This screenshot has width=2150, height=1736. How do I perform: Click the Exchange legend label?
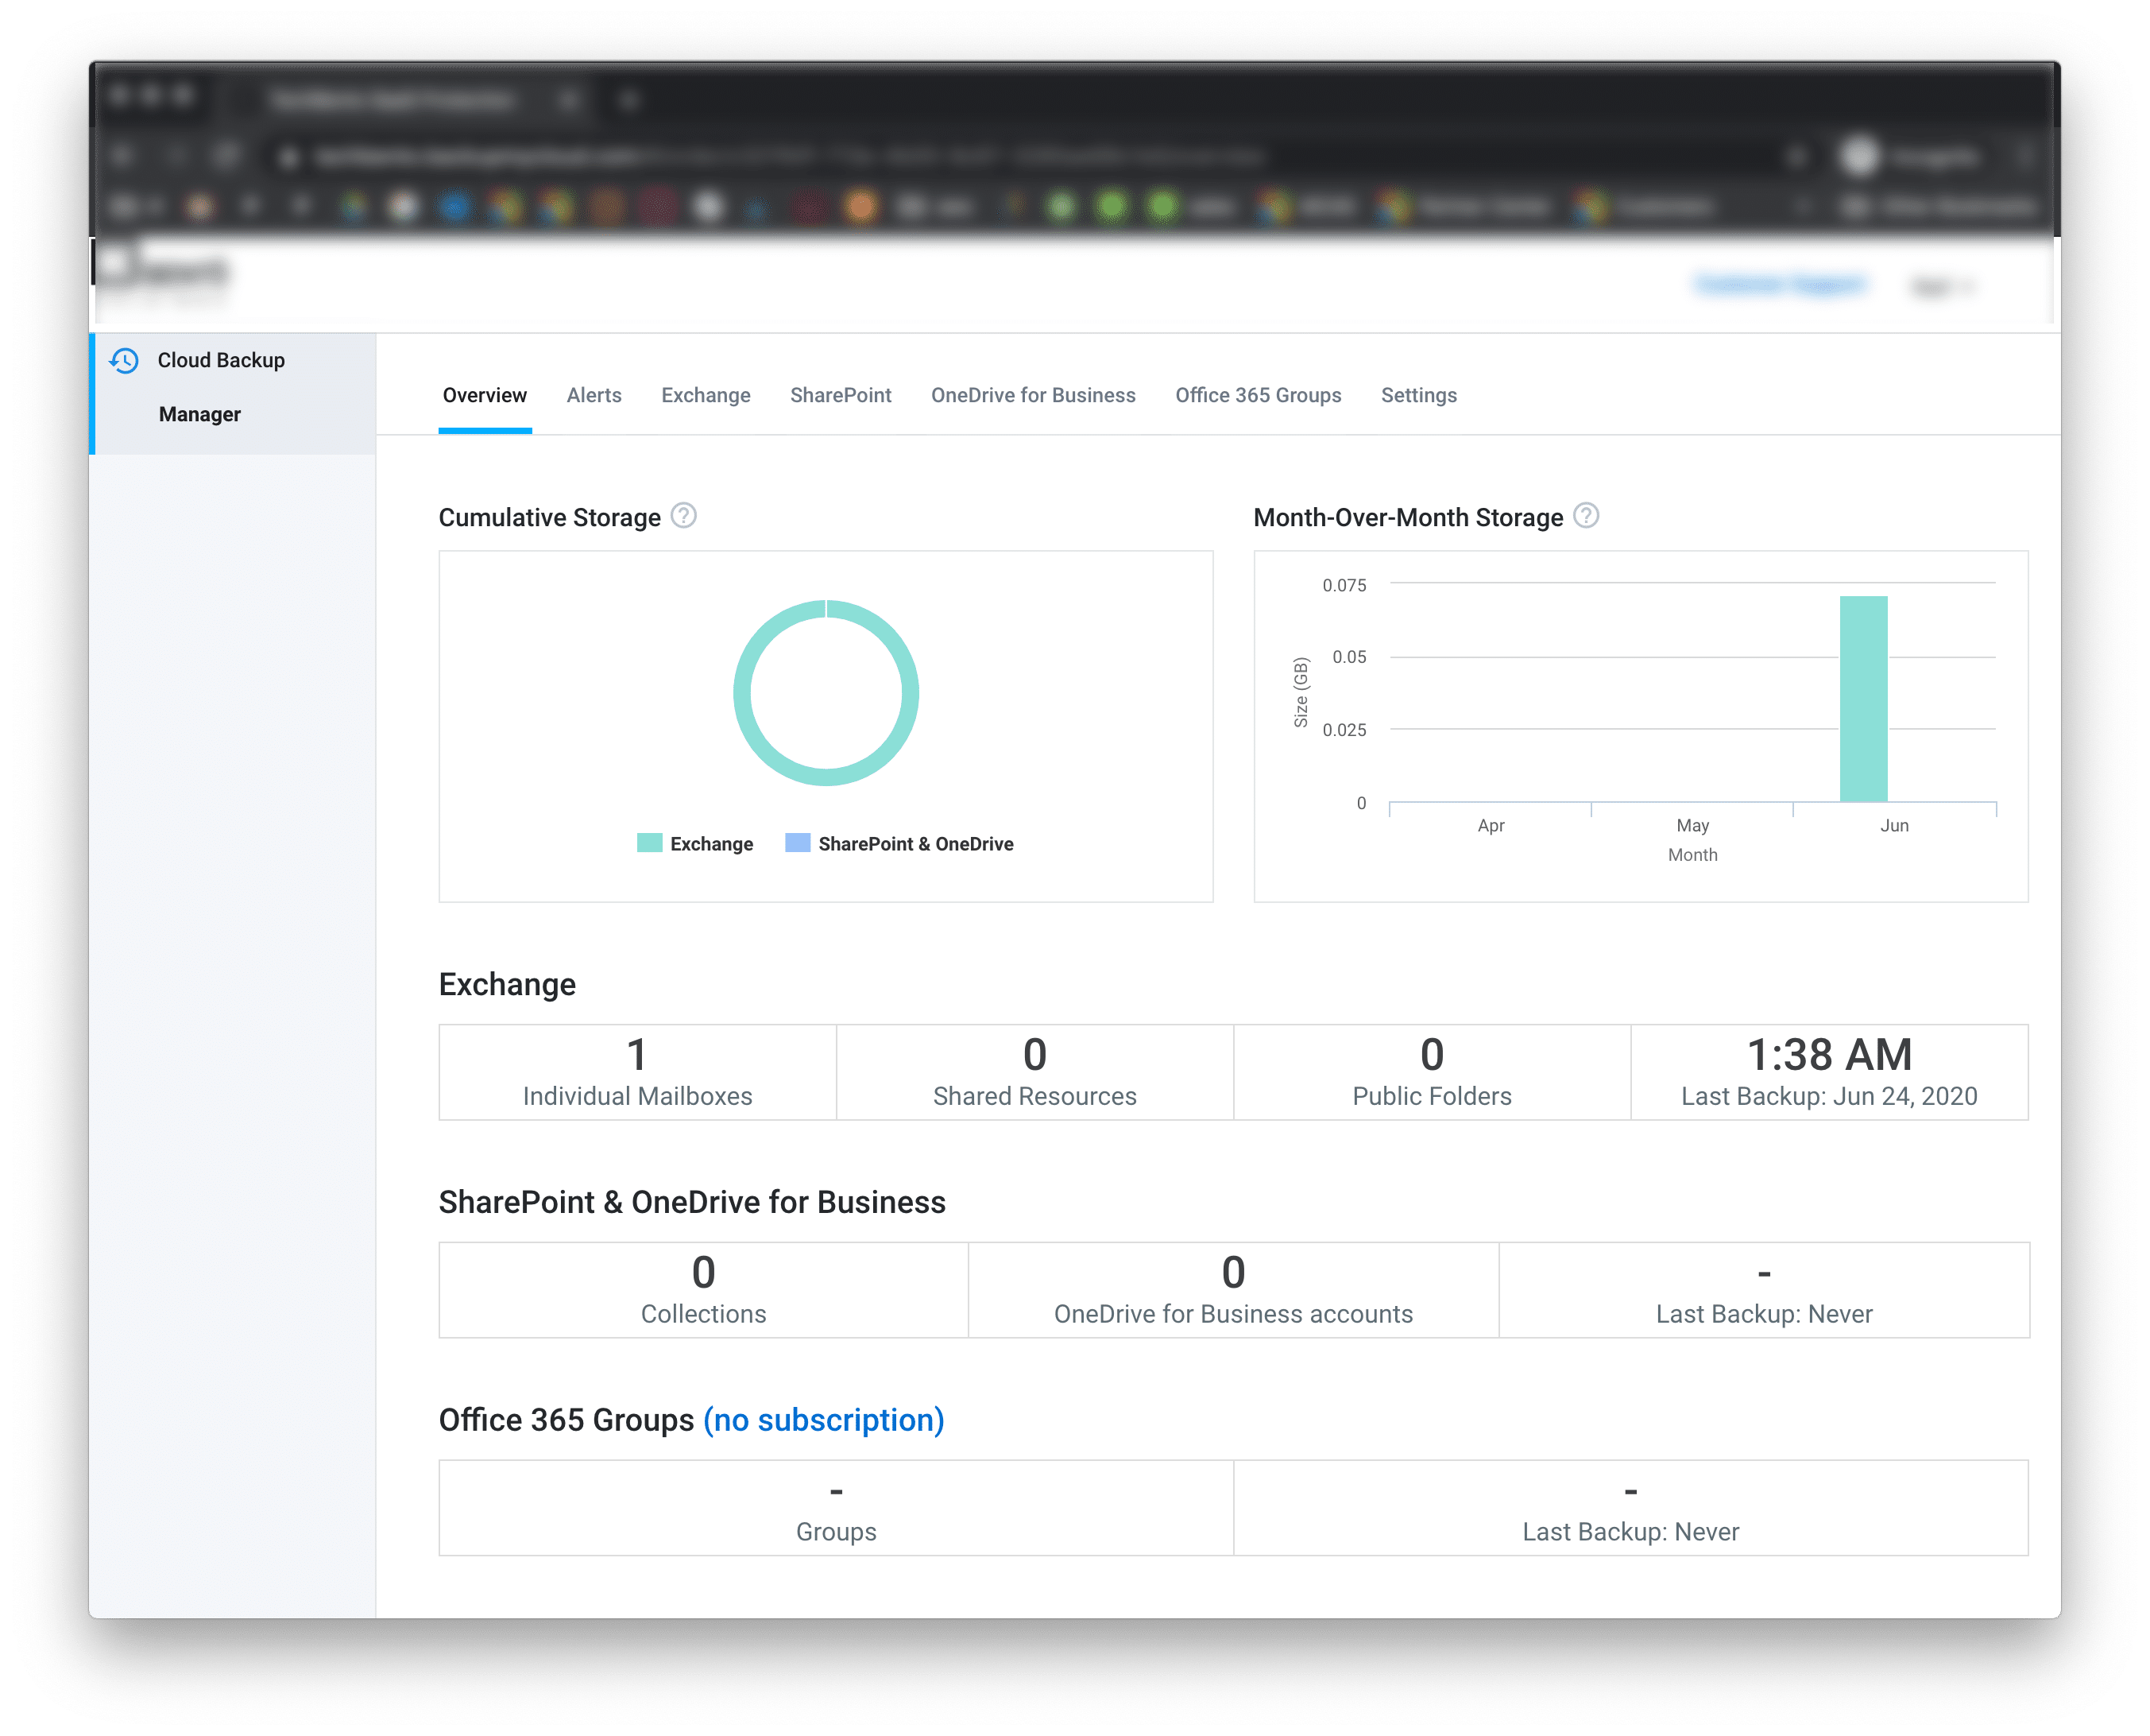click(x=712, y=845)
